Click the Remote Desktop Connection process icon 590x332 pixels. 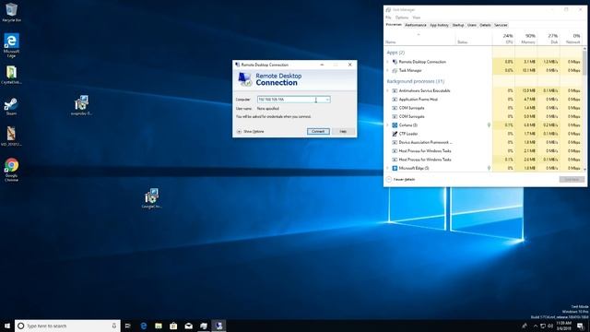click(x=395, y=62)
